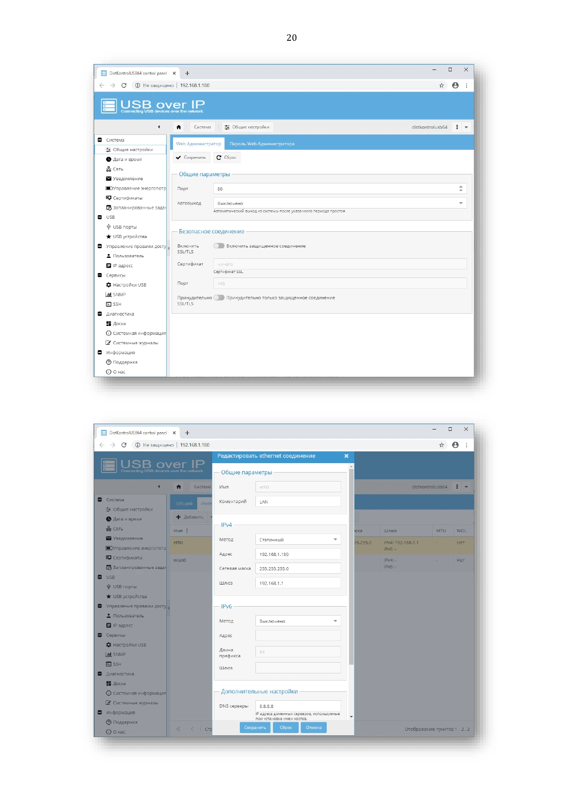Screen dimensions: 571x807
Task: Open Доска dashboard in the upper window sidebar
Action: [119, 324]
